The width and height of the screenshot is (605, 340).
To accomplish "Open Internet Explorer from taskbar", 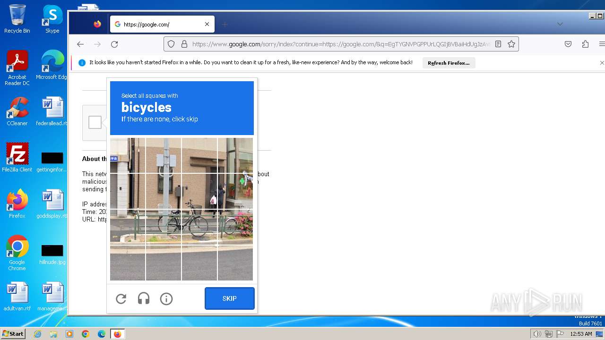I will (x=37, y=334).
